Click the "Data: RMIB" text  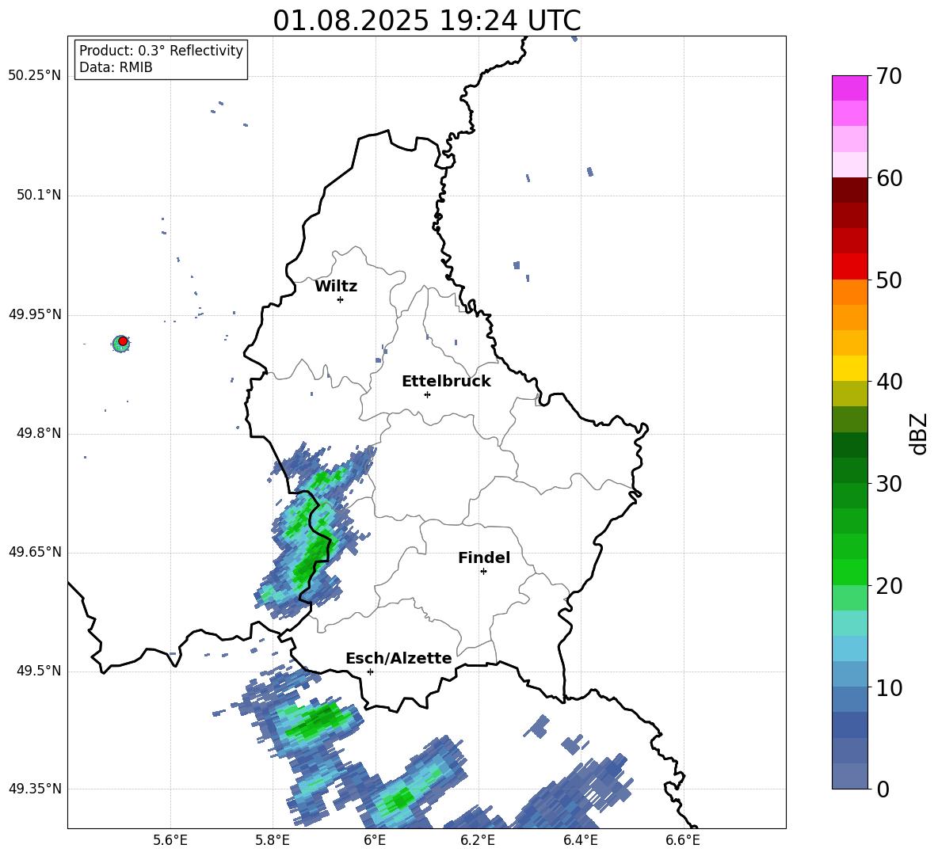coord(116,67)
